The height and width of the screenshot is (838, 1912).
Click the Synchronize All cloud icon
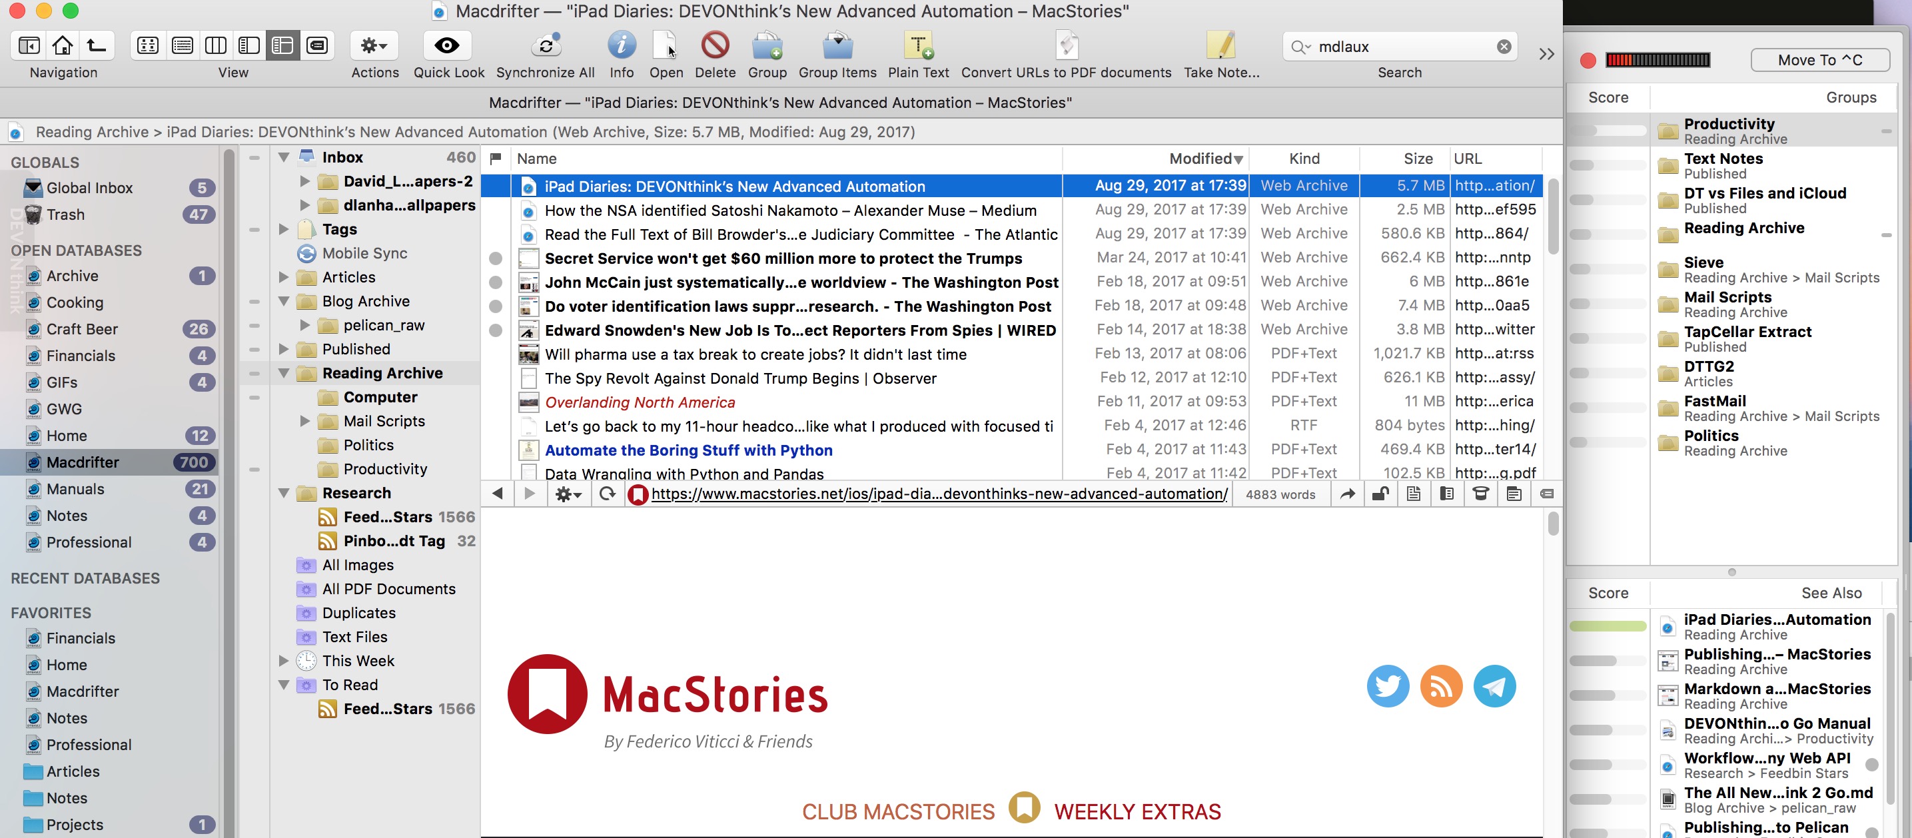[546, 46]
